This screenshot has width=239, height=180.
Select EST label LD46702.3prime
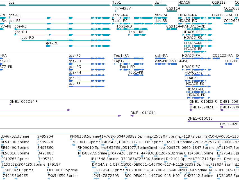point(15,136)
